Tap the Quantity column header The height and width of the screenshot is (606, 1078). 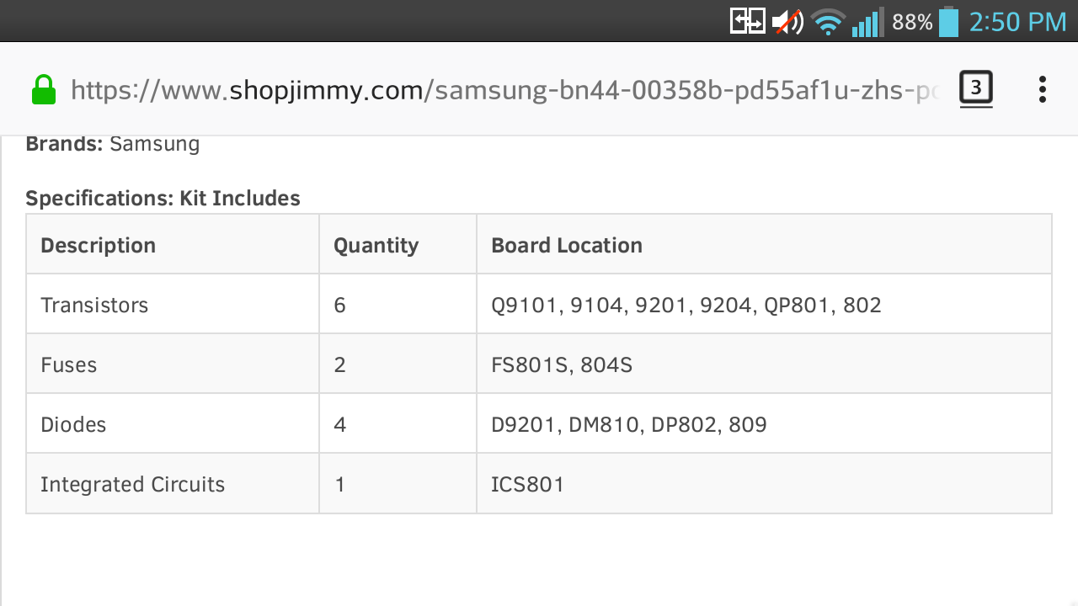pyautogui.click(x=376, y=245)
